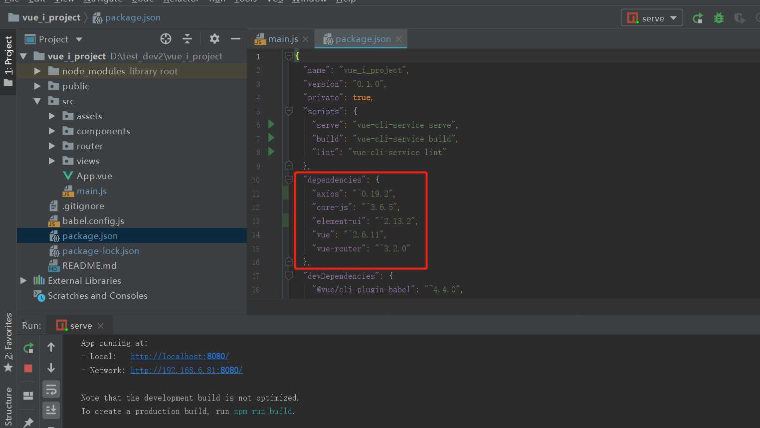Close the main.js tab
The height and width of the screenshot is (428, 760).
[x=306, y=39]
